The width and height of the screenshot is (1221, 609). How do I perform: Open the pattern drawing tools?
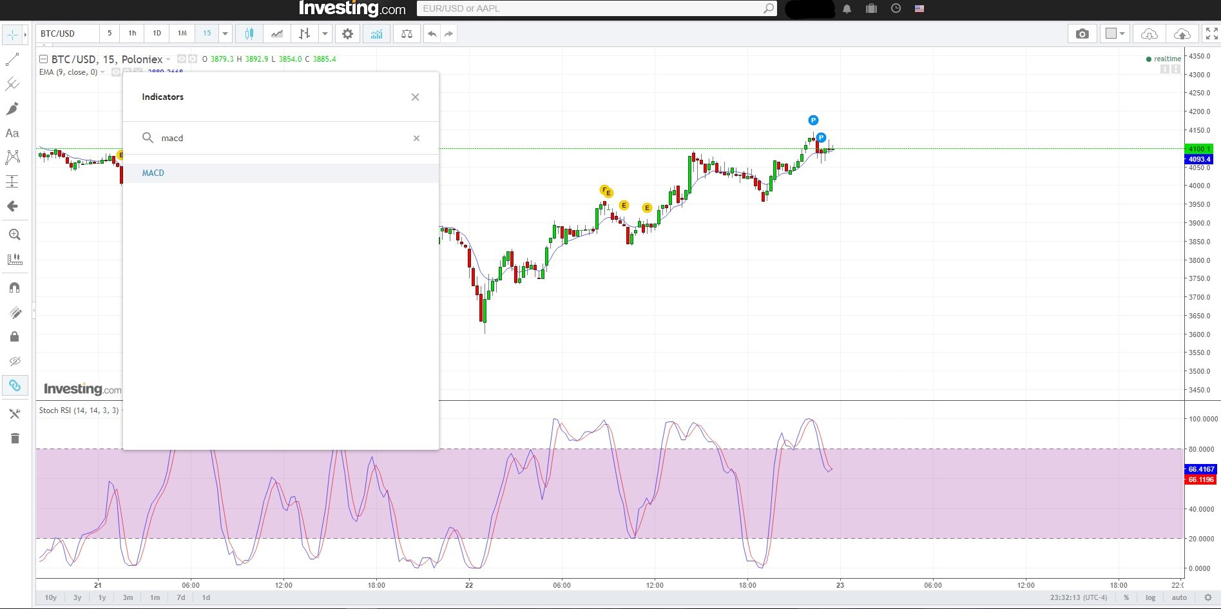coord(12,157)
